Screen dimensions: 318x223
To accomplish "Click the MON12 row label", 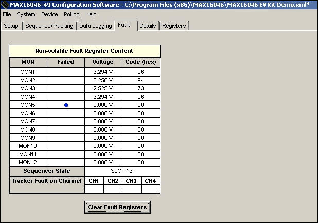I will pos(28,162).
